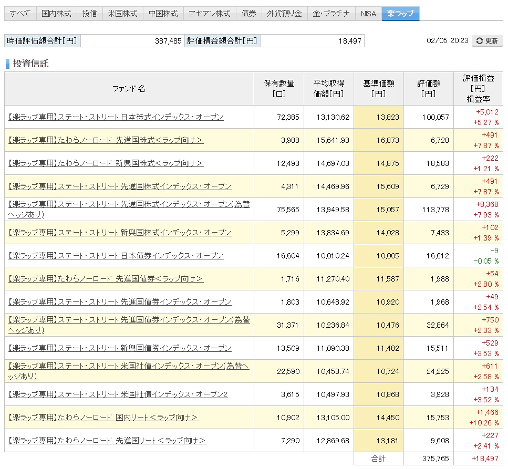The width and height of the screenshot is (508, 469).
Task: Open ステート・ストリート日本債券インデックス・オープン link
Action: (116, 256)
